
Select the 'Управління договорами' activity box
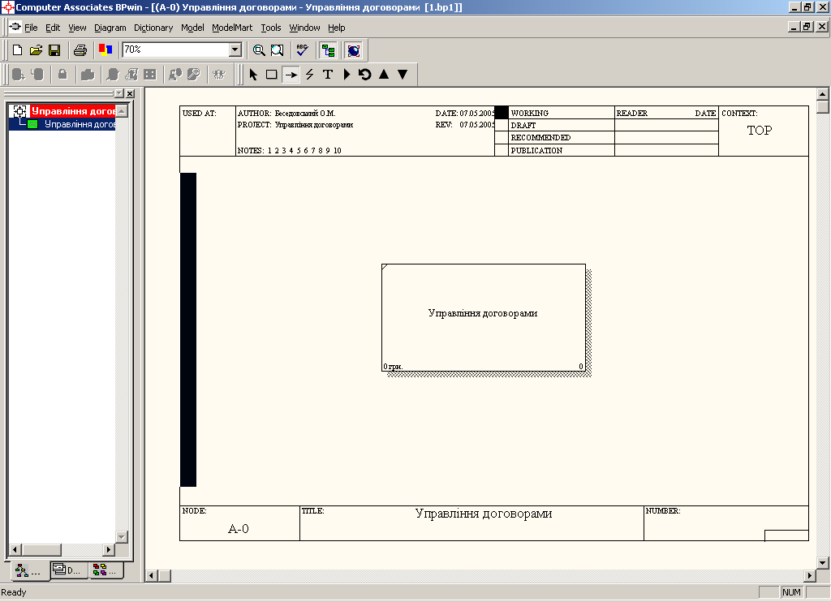(484, 317)
